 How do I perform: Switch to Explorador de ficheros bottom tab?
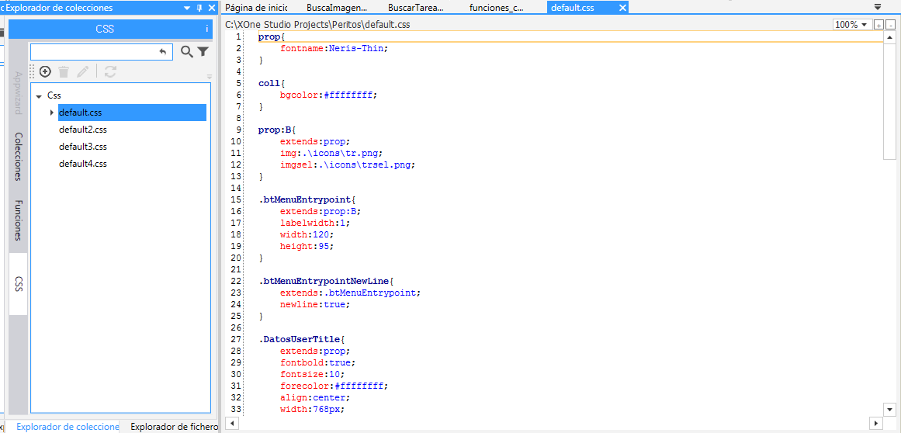click(x=174, y=427)
